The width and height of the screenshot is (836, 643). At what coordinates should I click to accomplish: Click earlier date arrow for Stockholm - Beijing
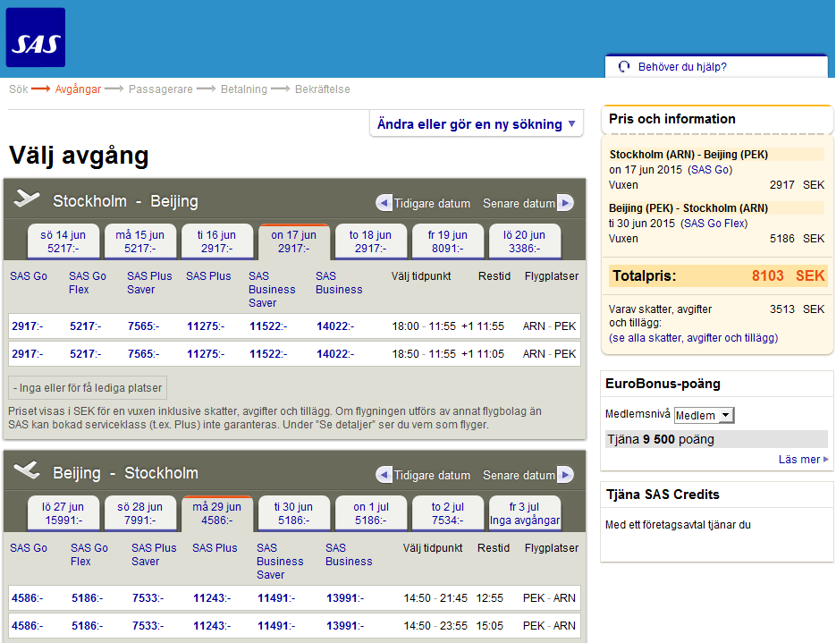pyautogui.click(x=384, y=203)
